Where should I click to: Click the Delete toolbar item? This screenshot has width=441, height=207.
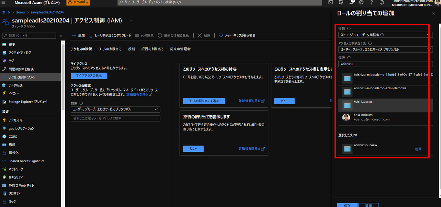click(204, 35)
